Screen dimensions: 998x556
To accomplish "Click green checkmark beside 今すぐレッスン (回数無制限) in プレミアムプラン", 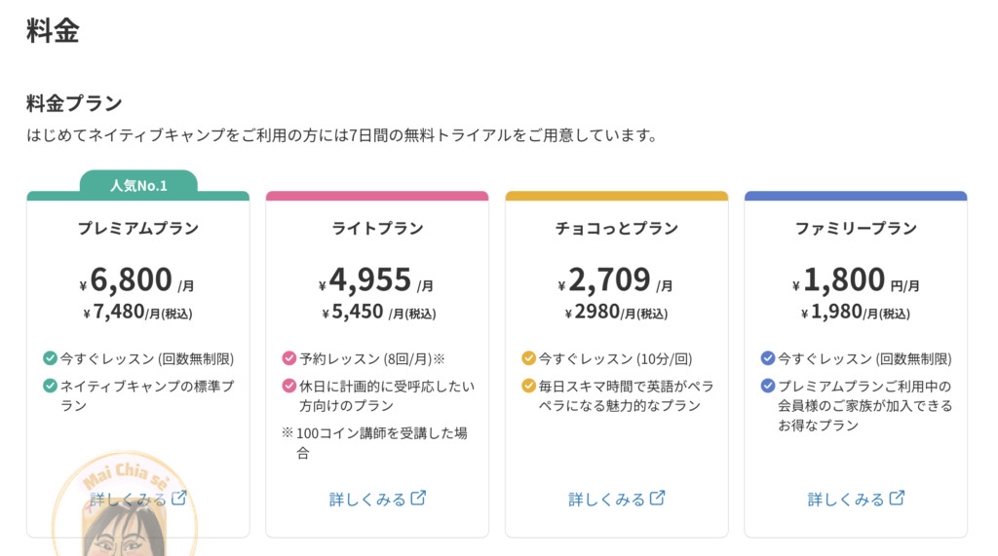I will pyautogui.click(x=50, y=358).
